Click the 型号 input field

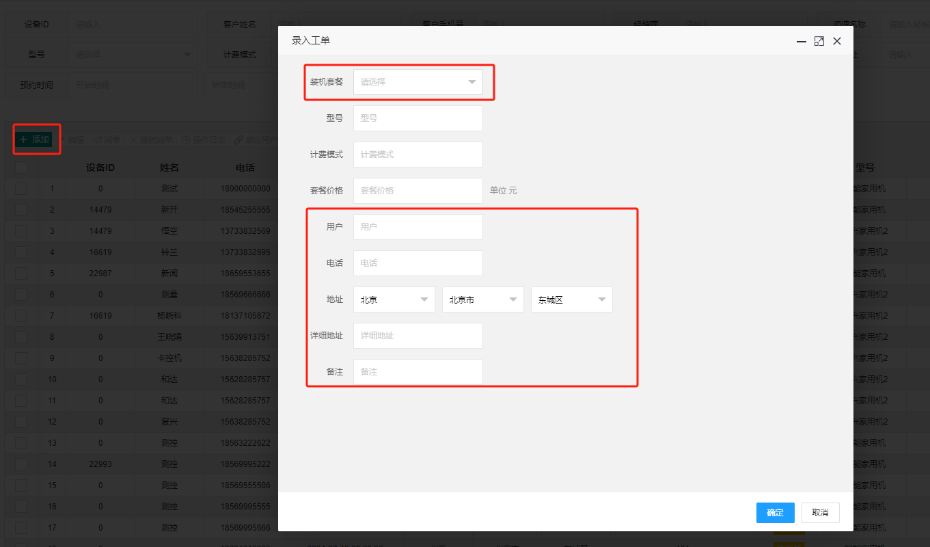[x=418, y=118]
